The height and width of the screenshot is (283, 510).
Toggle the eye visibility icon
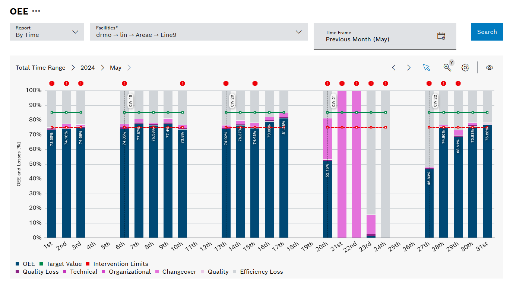pyautogui.click(x=490, y=68)
